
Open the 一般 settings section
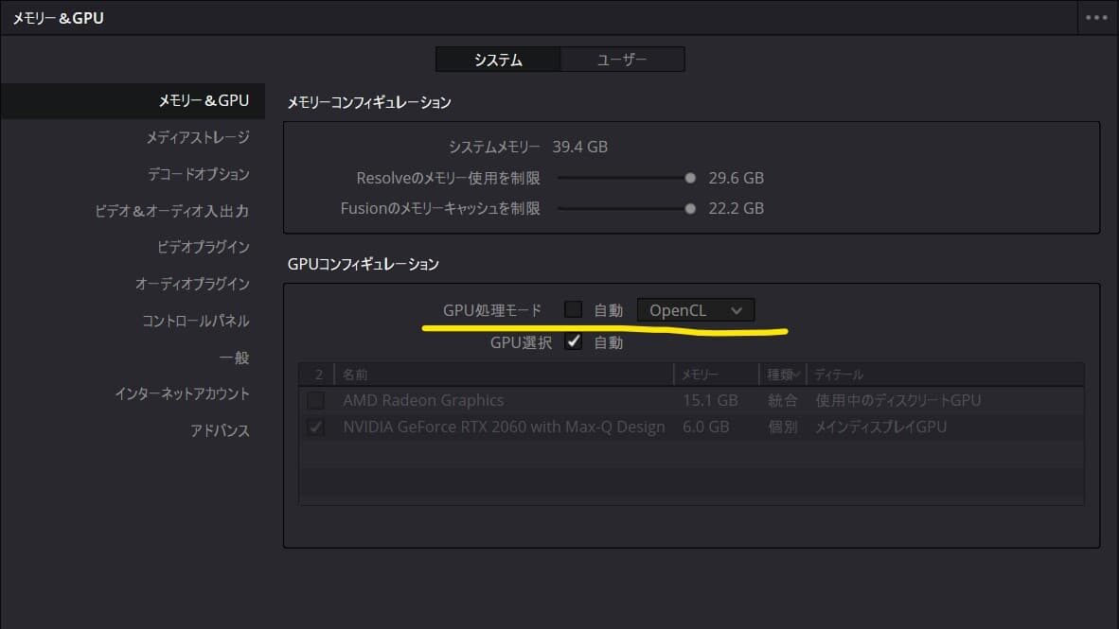[234, 358]
